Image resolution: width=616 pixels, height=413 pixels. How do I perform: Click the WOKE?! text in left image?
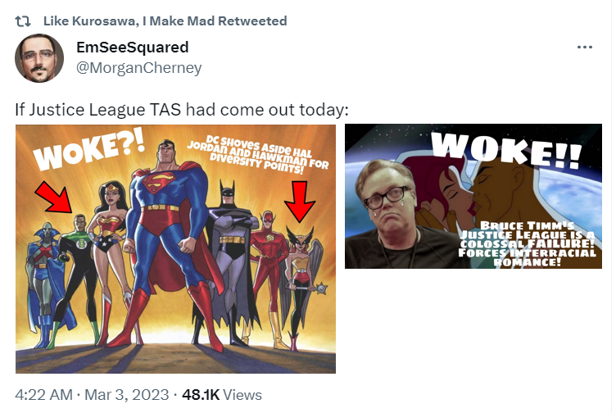tap(88, 151)
